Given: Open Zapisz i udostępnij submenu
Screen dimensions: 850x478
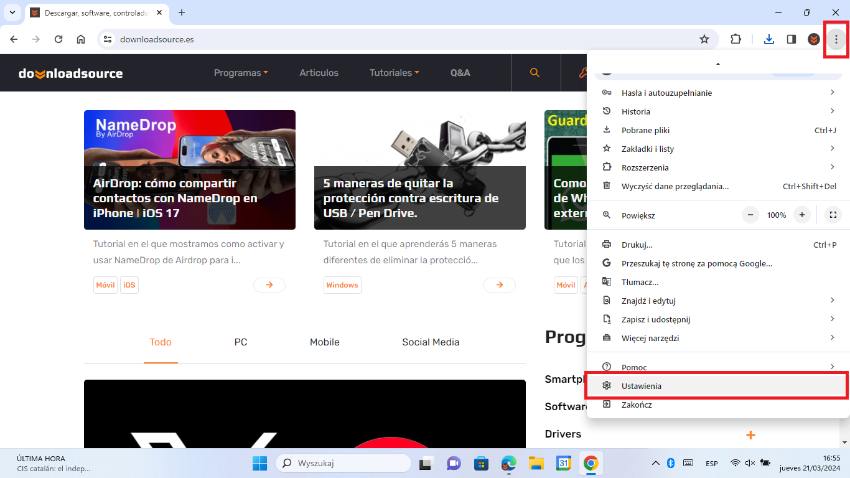Looking at the screenshot, I should 718,319.
